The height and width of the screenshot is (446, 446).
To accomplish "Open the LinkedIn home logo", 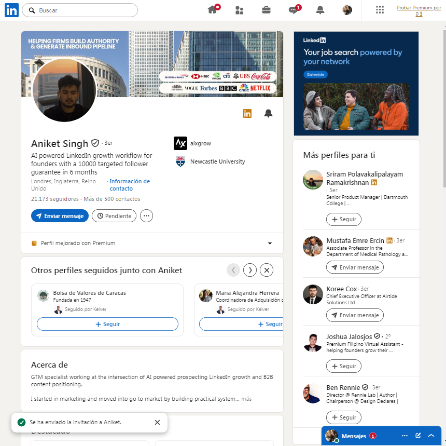I will (11, 10).
